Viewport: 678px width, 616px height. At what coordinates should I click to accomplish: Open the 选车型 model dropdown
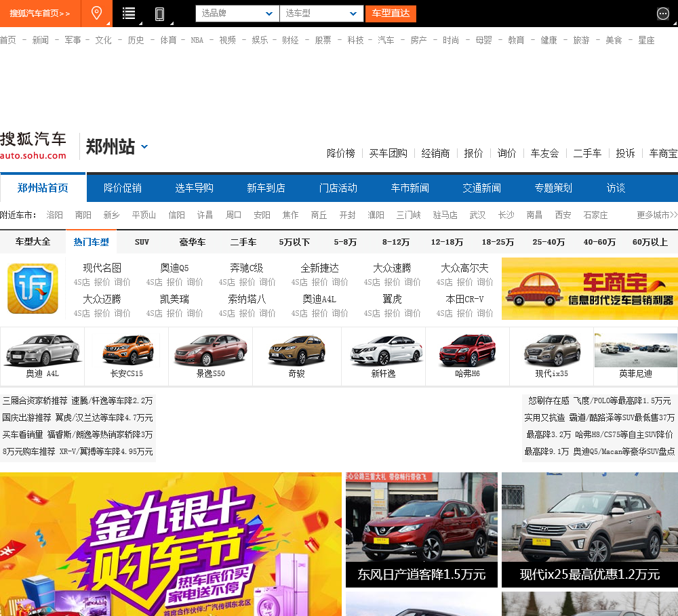pyautogui.click(x=322, y=14)
